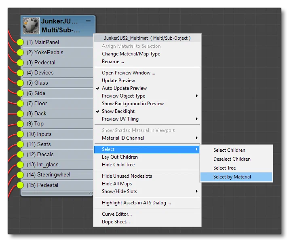Click the (3) Pedestal input socket
289x242 pixels.
[20, 63]
